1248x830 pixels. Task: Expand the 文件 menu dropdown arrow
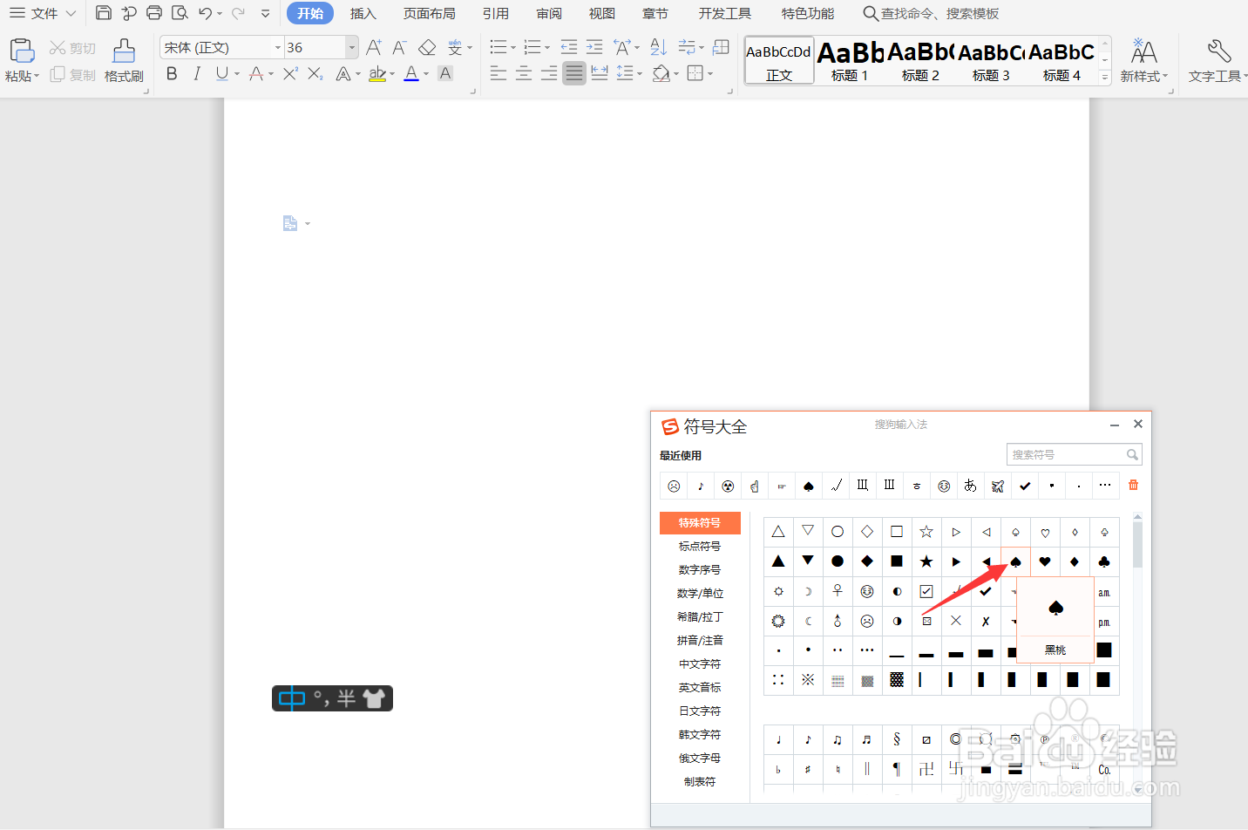pos(71,13)
